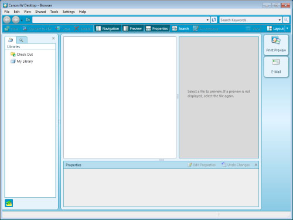
Task: Open the Help menu
Action: click(83, 12)
